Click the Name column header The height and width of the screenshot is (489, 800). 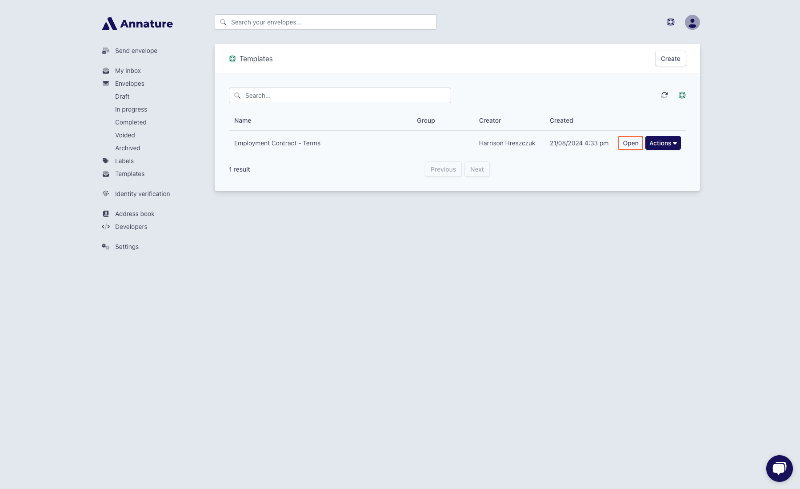[x=243, y=120]
